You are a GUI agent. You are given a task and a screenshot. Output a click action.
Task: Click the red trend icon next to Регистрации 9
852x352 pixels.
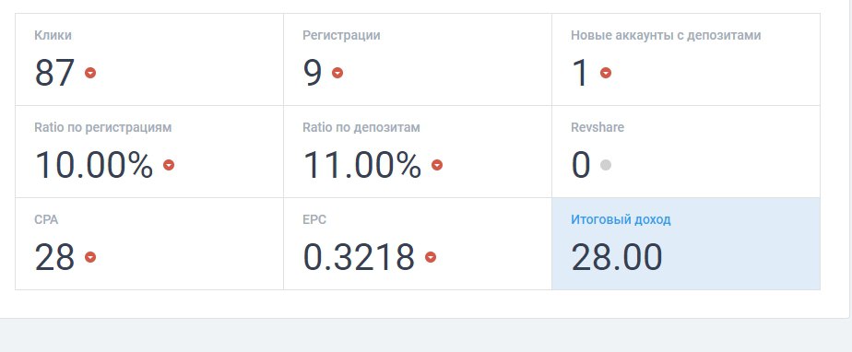[x=337, y=73]
